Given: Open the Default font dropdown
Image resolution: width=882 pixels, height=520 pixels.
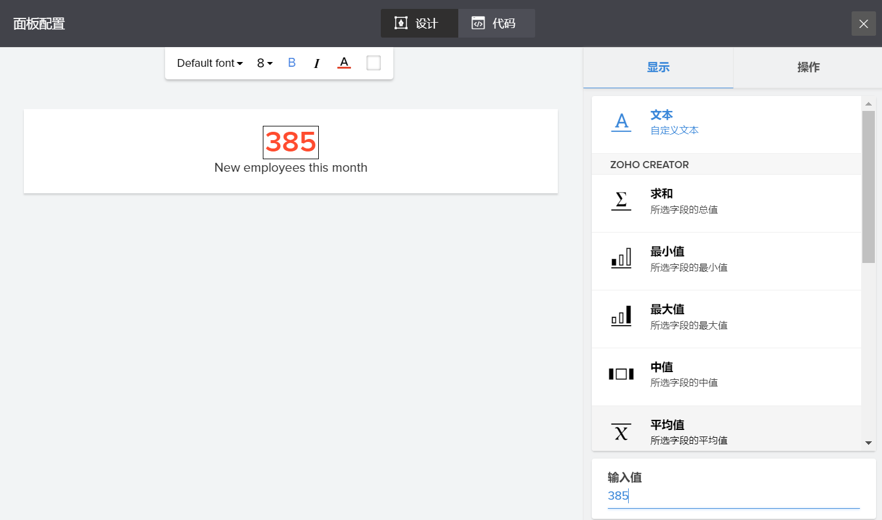Looking at the screenshot, I should (x=210, y=63).
